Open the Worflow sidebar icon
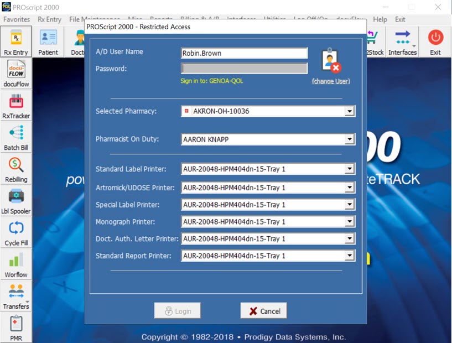Image resolution: width=452 pixels, height=343 pixels. point(16,264)
